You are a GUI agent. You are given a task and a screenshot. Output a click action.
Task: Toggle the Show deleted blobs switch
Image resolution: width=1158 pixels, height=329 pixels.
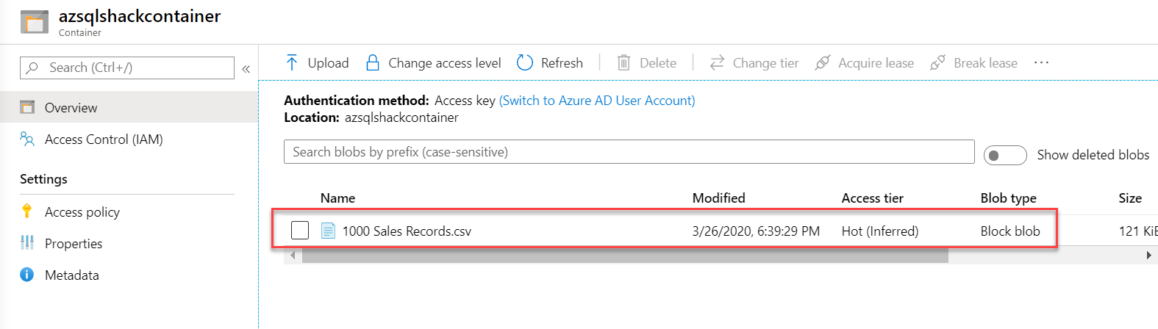(1004, 155)
